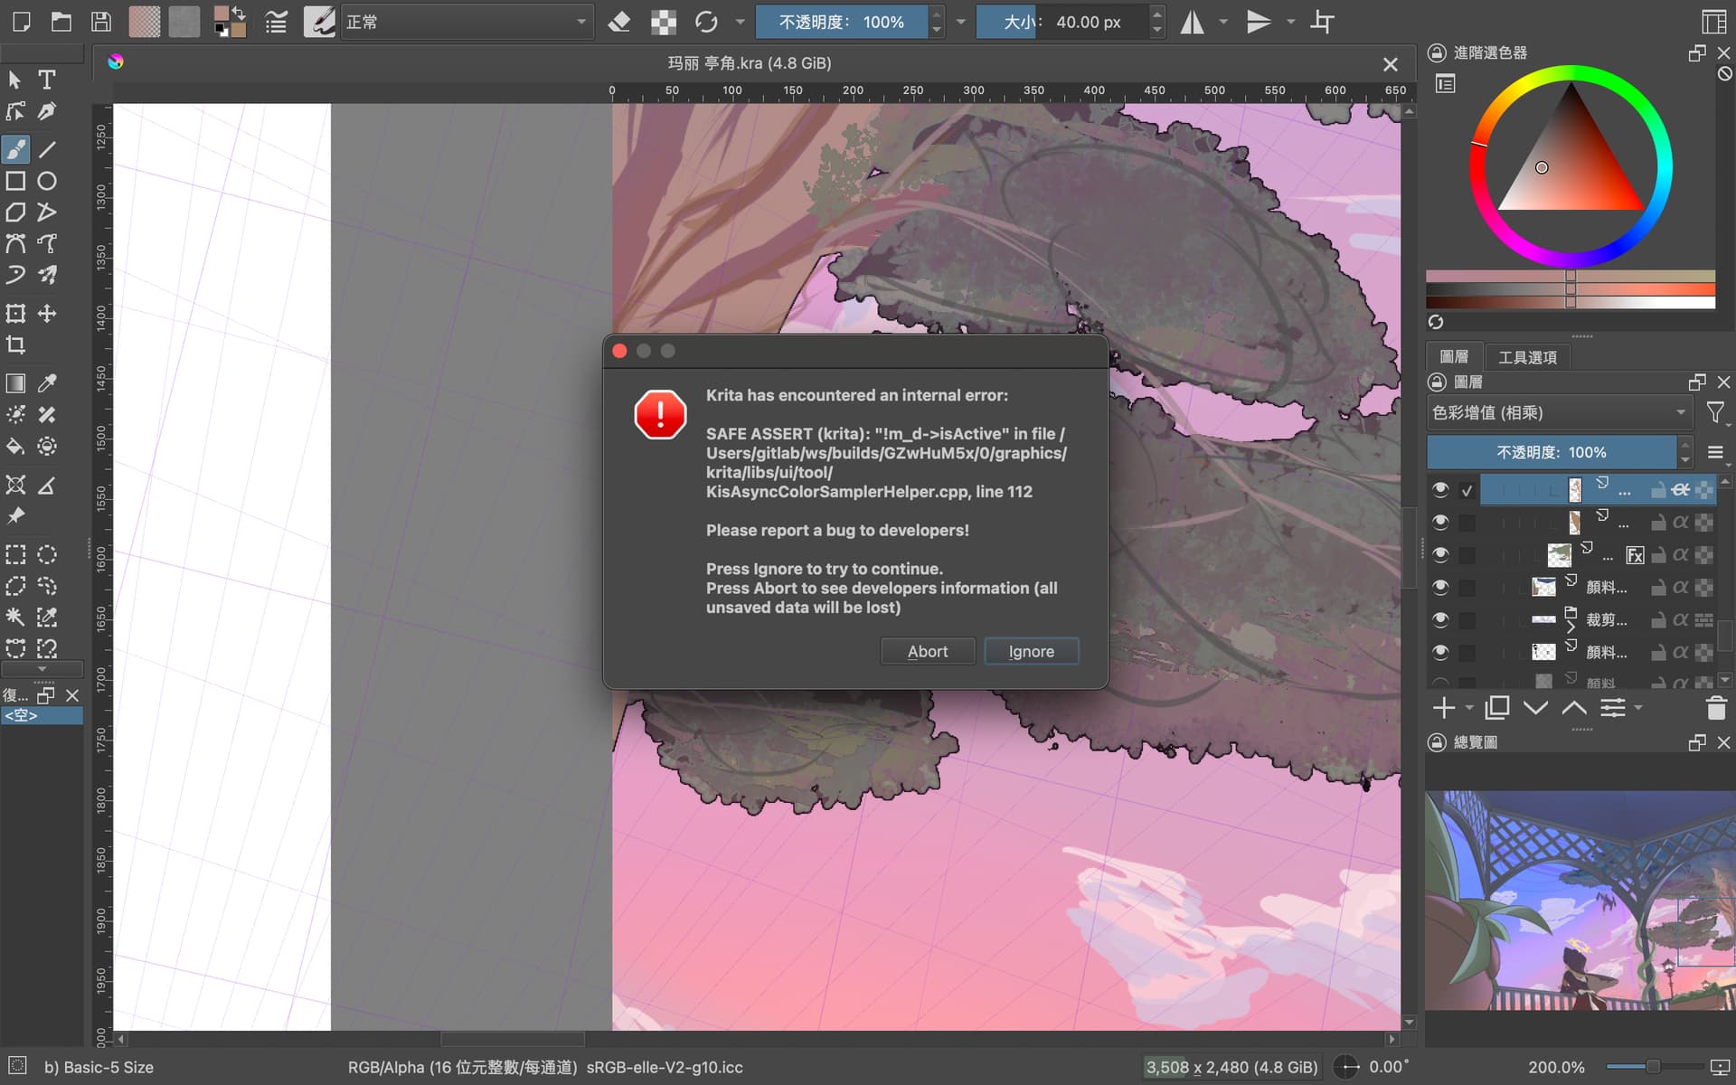Toggle visibility of the layer with Fx

[x=1440, y=554]
